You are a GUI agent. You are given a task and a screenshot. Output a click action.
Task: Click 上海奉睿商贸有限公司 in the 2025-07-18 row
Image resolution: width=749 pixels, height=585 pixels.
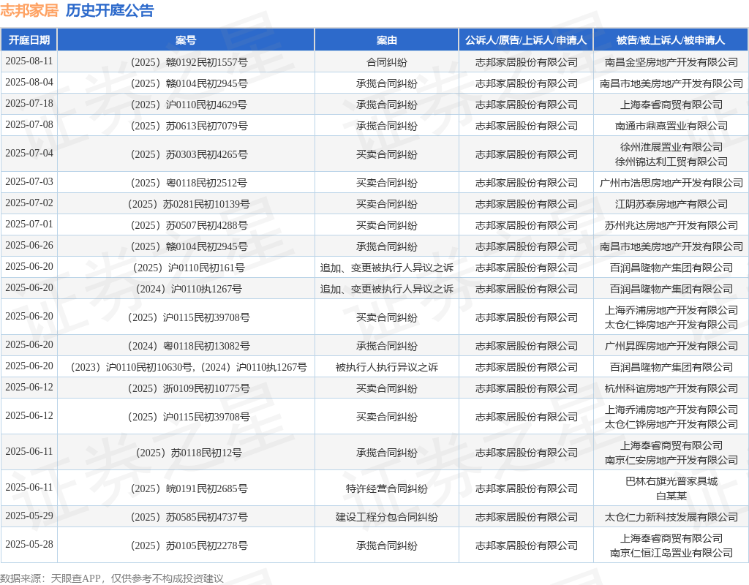point(671,105)
